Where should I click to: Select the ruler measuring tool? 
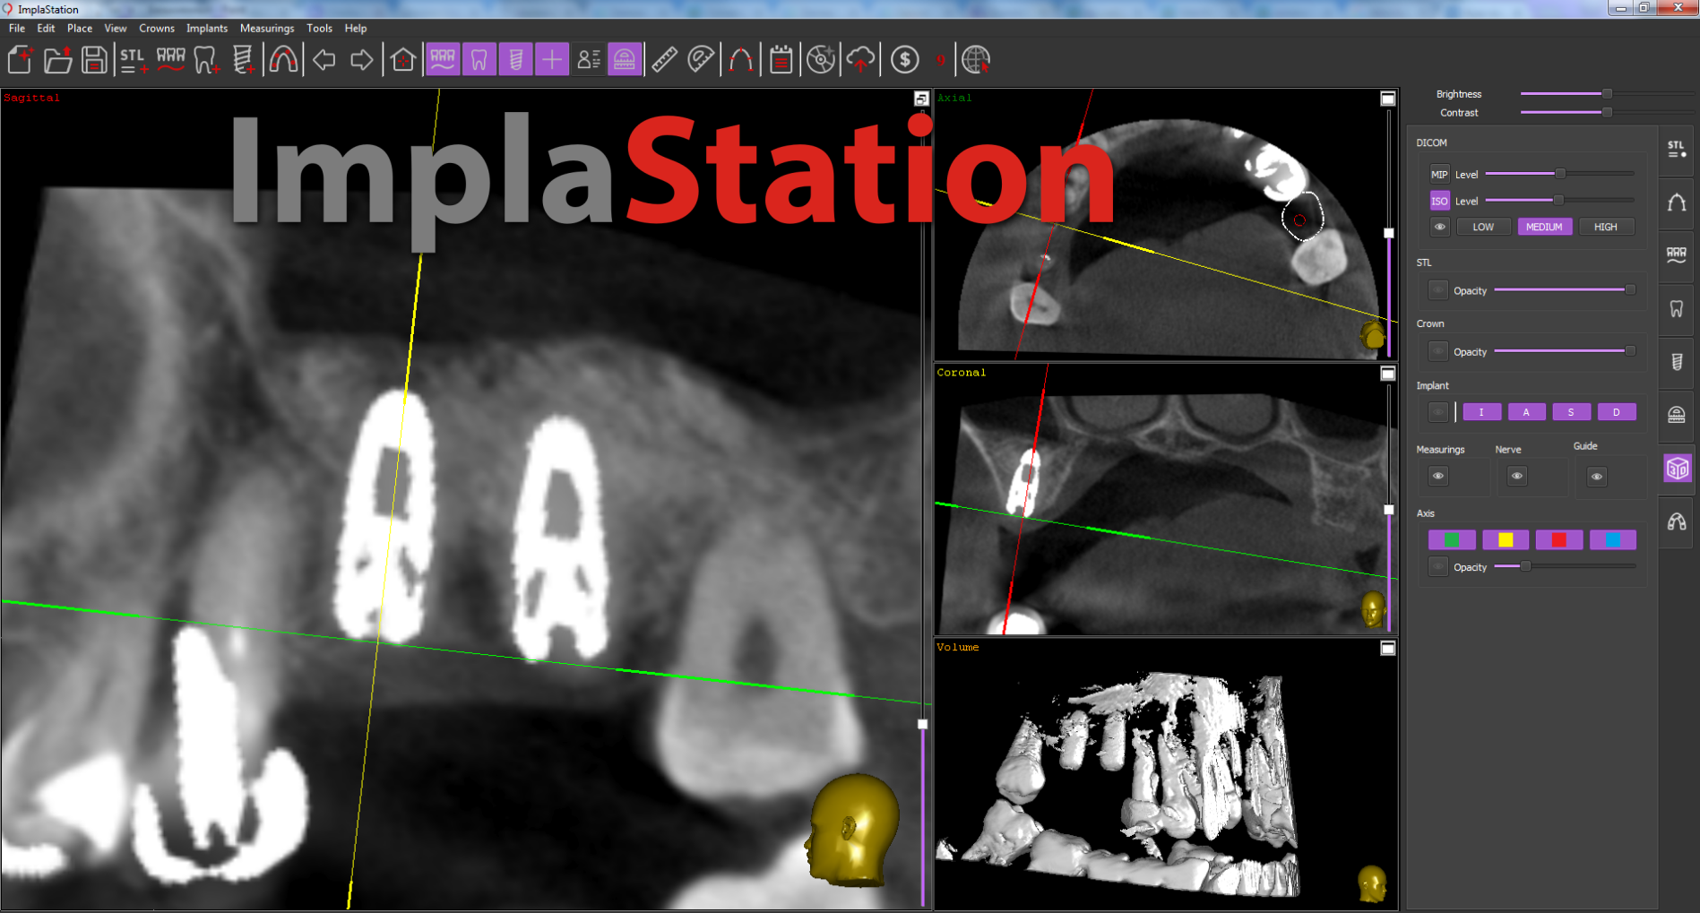pos(664,60)
